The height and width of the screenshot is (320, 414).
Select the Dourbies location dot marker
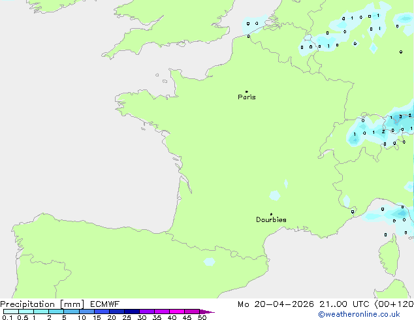click(x=271, y=214)
